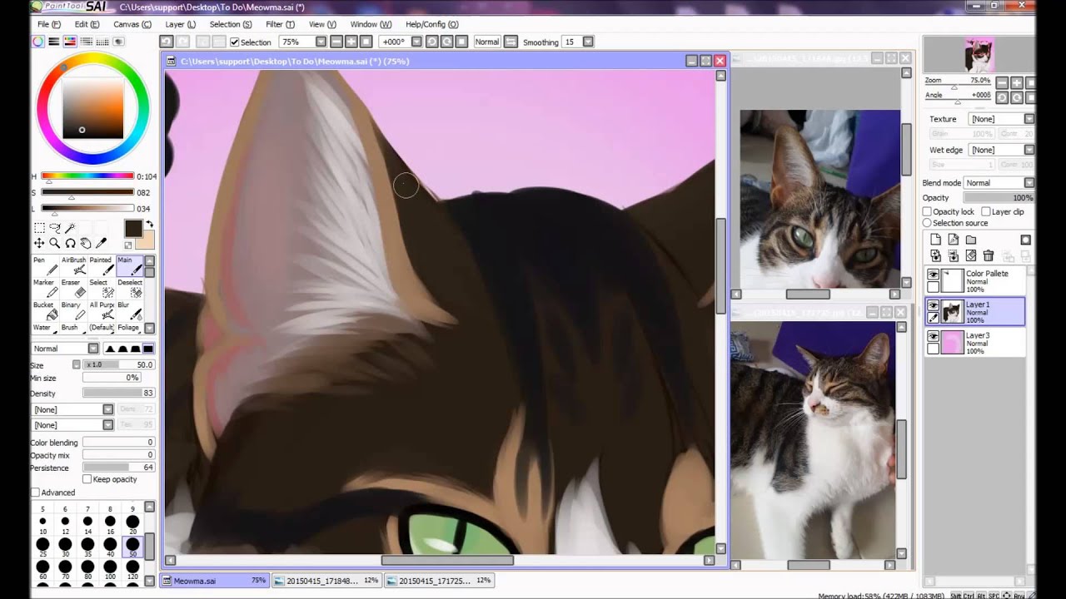This screenshot has height=599, width=1066.
Task: Click the Normal view mode button in the toolbar
Action: [x=487, y=42]
